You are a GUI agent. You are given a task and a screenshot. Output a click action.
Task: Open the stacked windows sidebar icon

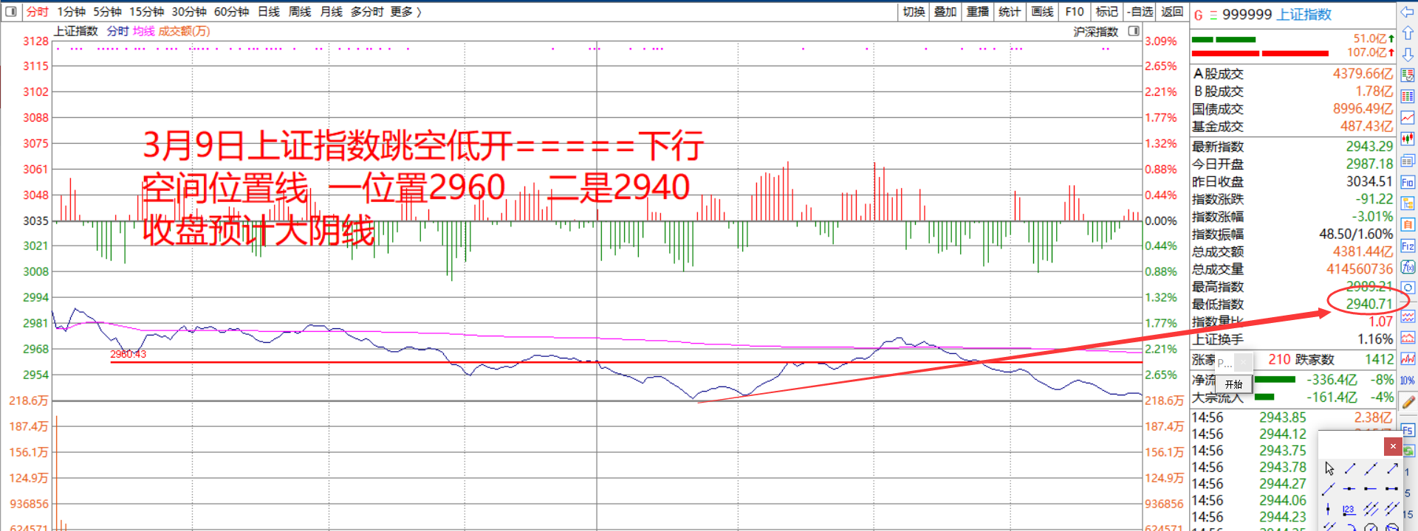pyautogui.click(x=1408, y=161)
